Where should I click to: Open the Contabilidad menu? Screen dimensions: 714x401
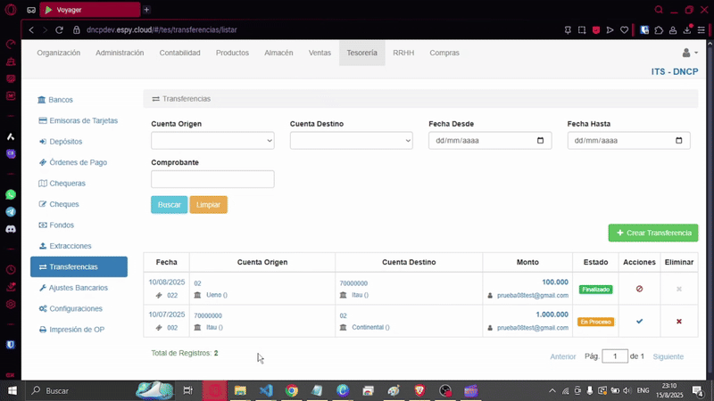179,53
